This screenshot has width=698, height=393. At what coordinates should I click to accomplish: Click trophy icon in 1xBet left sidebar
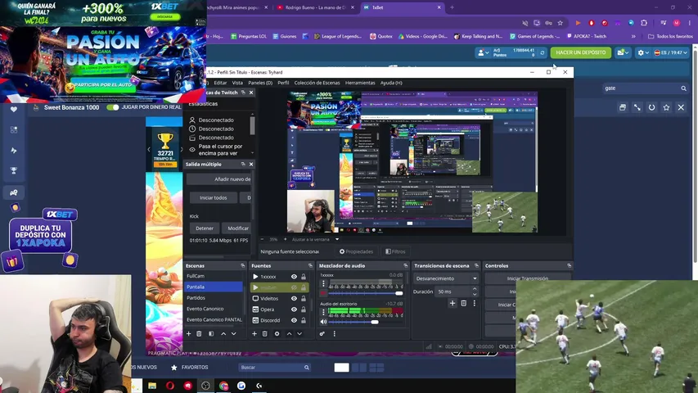tap(14, 170)
